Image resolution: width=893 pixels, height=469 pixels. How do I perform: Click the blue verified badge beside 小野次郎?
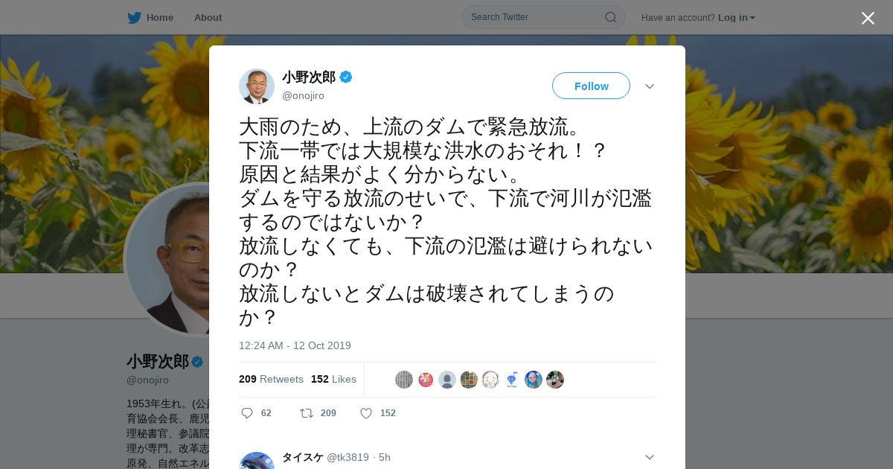pyautogui.click(x=346, y=77)
